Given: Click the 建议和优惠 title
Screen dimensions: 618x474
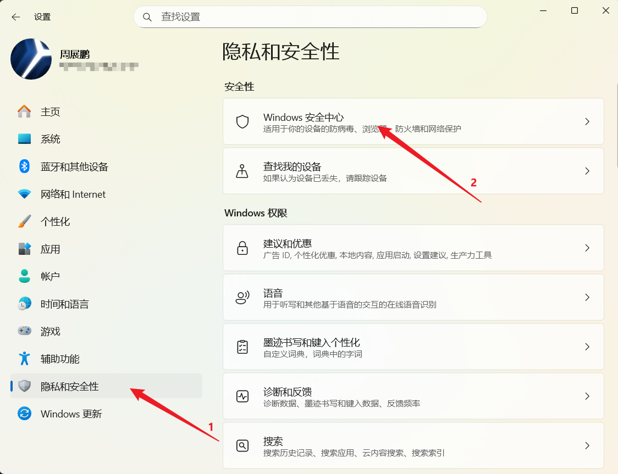Looking at the screenshot, I should point(288,244).
